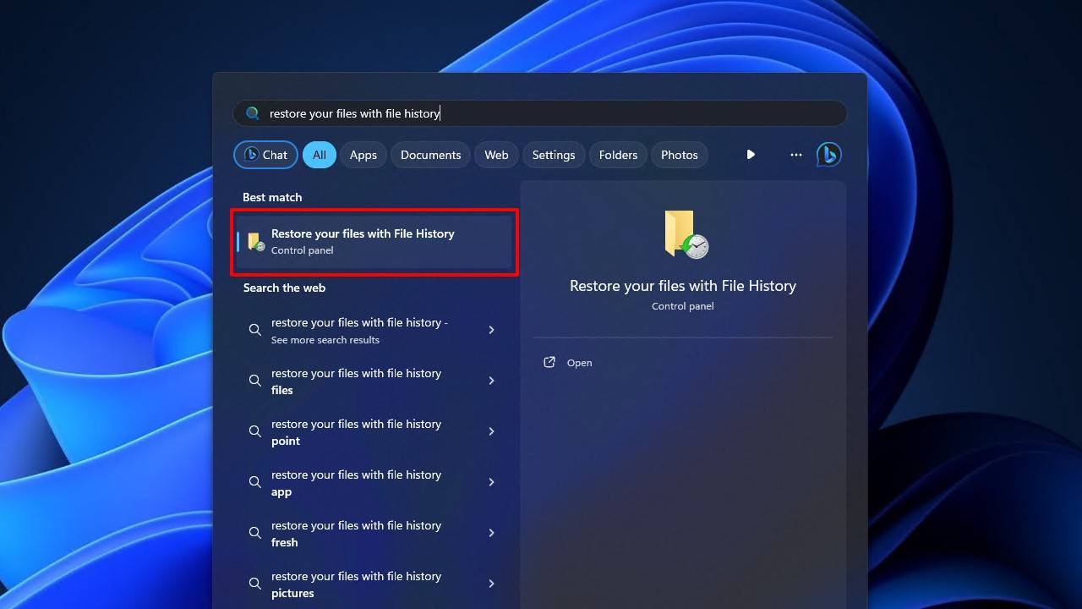Expand the 'See more search results' chevron

(491, 330)
